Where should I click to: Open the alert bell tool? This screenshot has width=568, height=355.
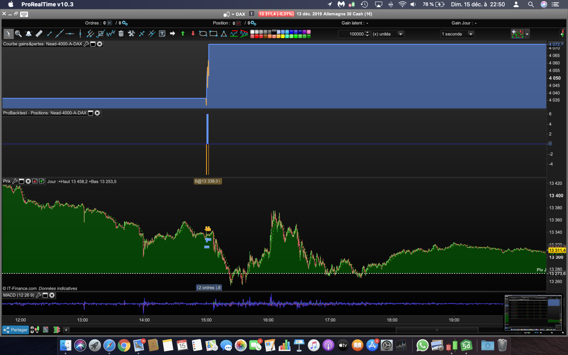(x=29, y=34)
